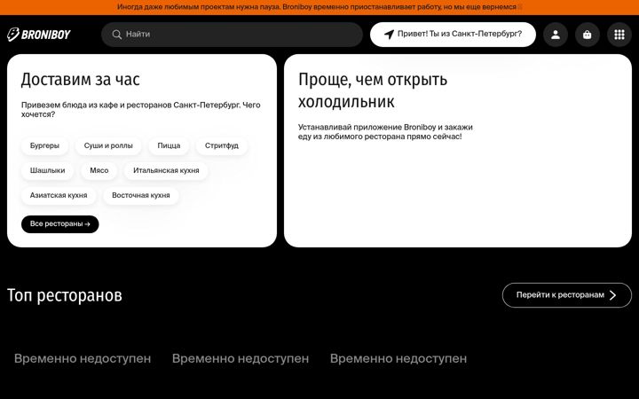Choose the Пицца category

(x=169, y=145)
